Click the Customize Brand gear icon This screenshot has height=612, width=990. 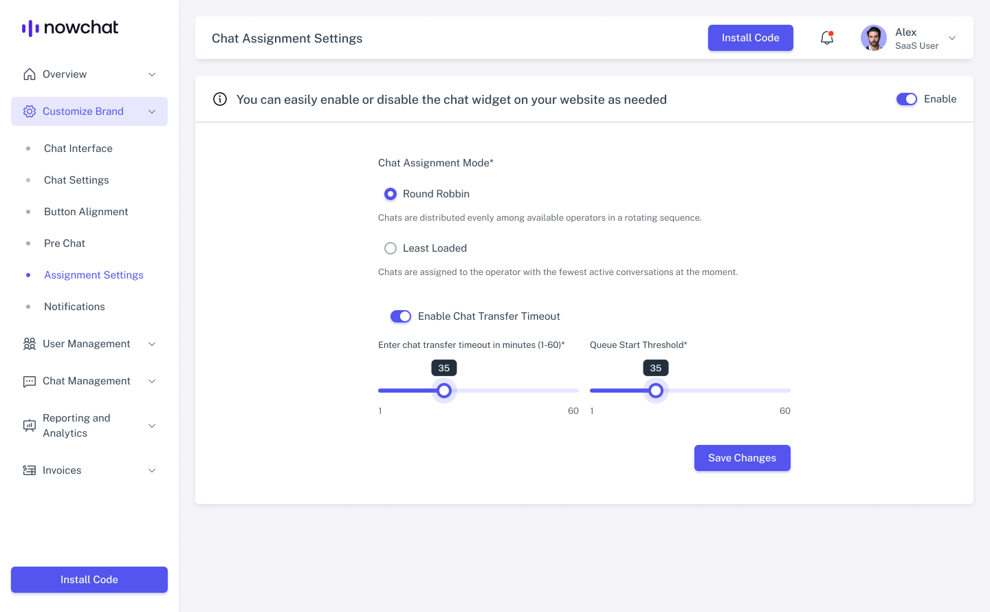pos(30,111)
